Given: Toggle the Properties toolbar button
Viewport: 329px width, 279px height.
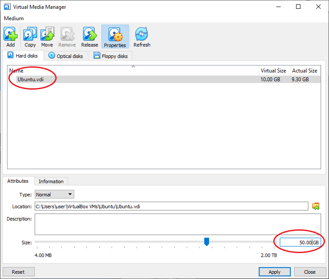Looking at the screenshot, I should [x=115, y=36].
